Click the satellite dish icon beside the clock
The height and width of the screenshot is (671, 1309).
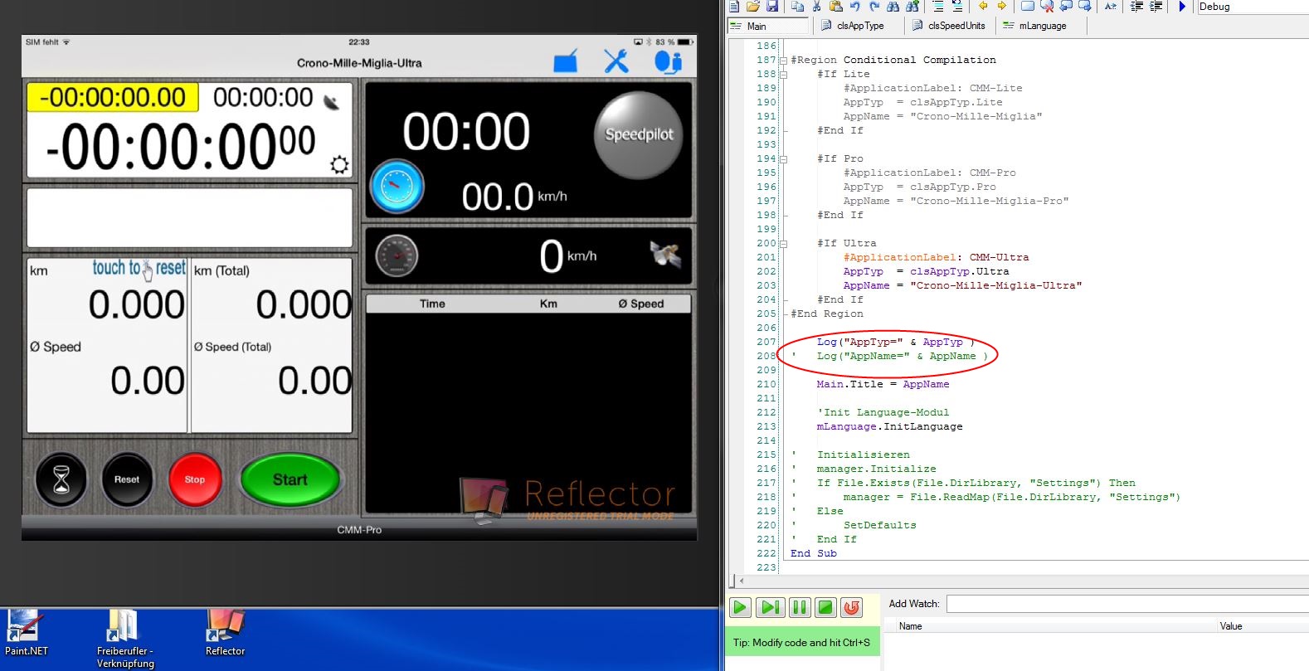pyautogui.click(x=331, y=103)
